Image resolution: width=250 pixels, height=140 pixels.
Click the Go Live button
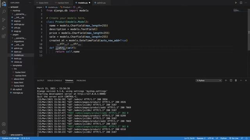coord(234,138)
